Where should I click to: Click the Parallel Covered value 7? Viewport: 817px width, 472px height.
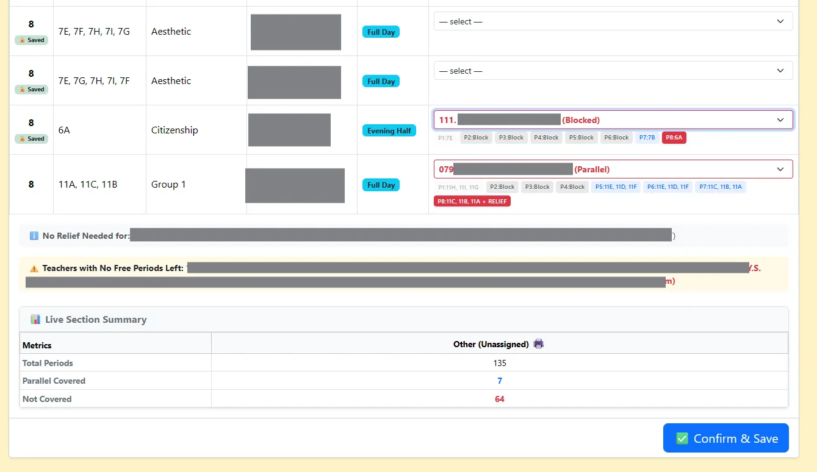tap(500, 381)
